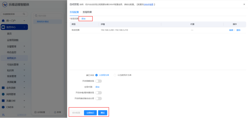Viewport: 248px width, 118px height.
Task: Expand the 可视化管理 submenu chevron
Action: [x=24, y=64]
